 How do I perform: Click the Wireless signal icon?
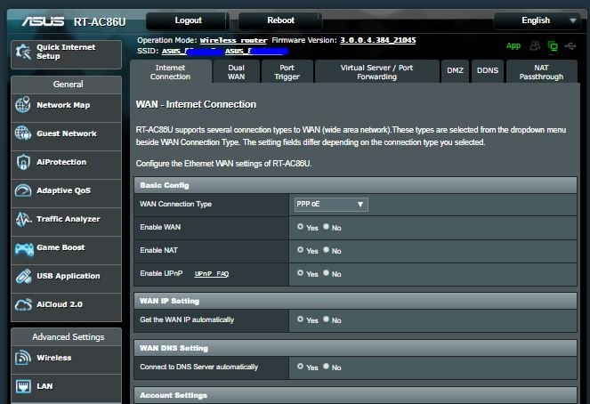coord(23,358)
